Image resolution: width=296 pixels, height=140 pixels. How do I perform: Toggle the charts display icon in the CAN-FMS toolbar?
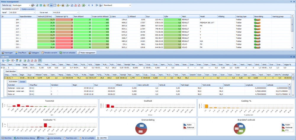point(40,60)
